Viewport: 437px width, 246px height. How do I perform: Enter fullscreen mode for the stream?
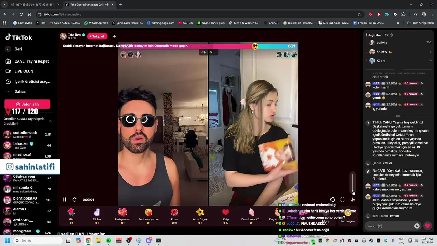[x=342, y=200]
